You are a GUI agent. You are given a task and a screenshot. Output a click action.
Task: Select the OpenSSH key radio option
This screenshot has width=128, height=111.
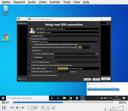click(x=31, y=50)
